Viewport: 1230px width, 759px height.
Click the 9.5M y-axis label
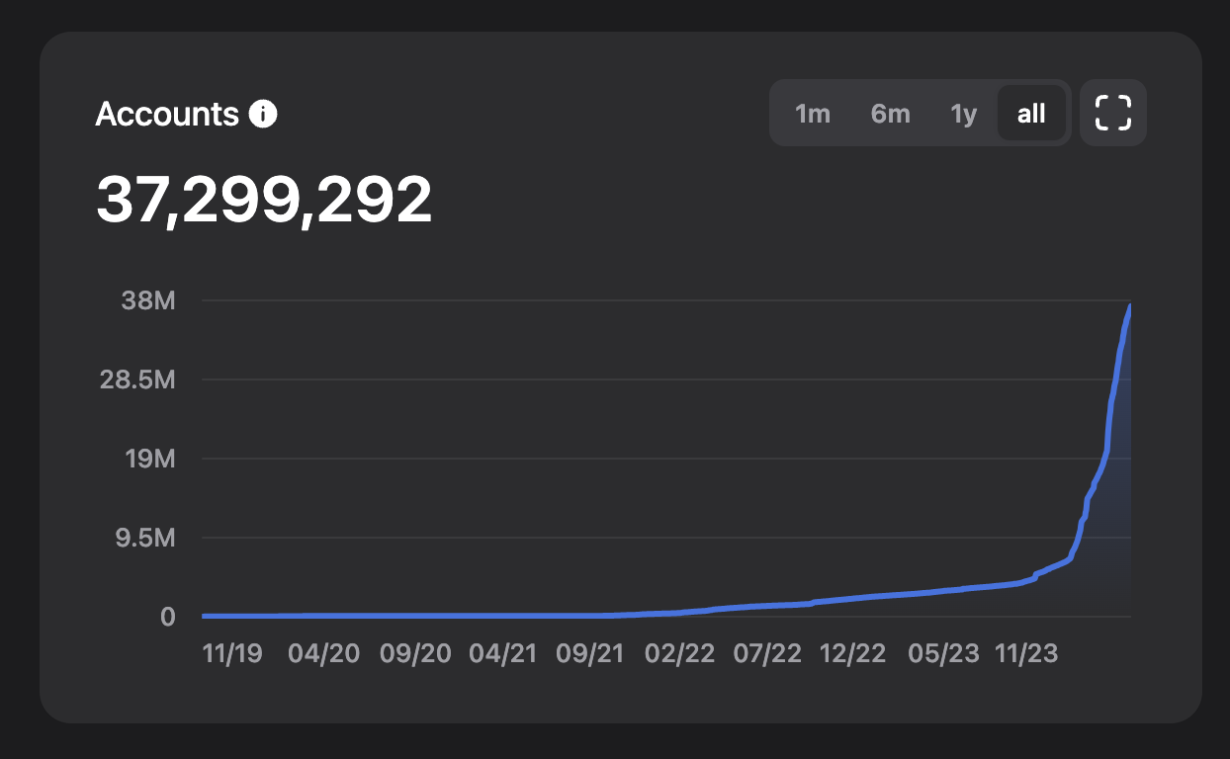[x=144, y=538]
